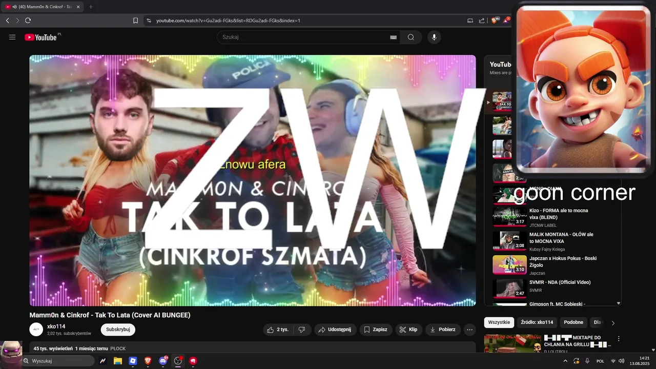Open OBS Studio from the taskbar

tap(178, 361)
